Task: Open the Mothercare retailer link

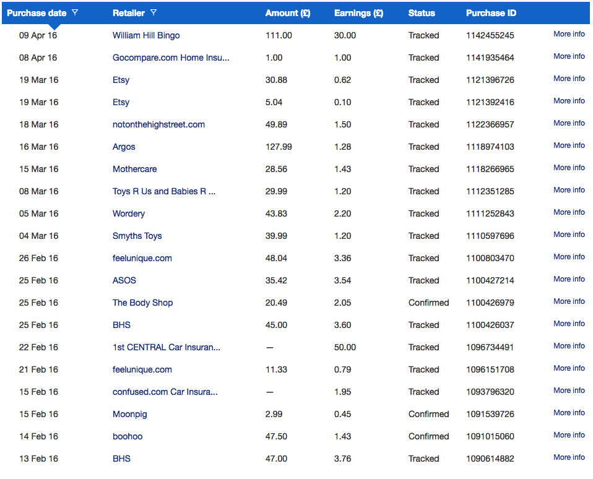Action: coord(135,169)
